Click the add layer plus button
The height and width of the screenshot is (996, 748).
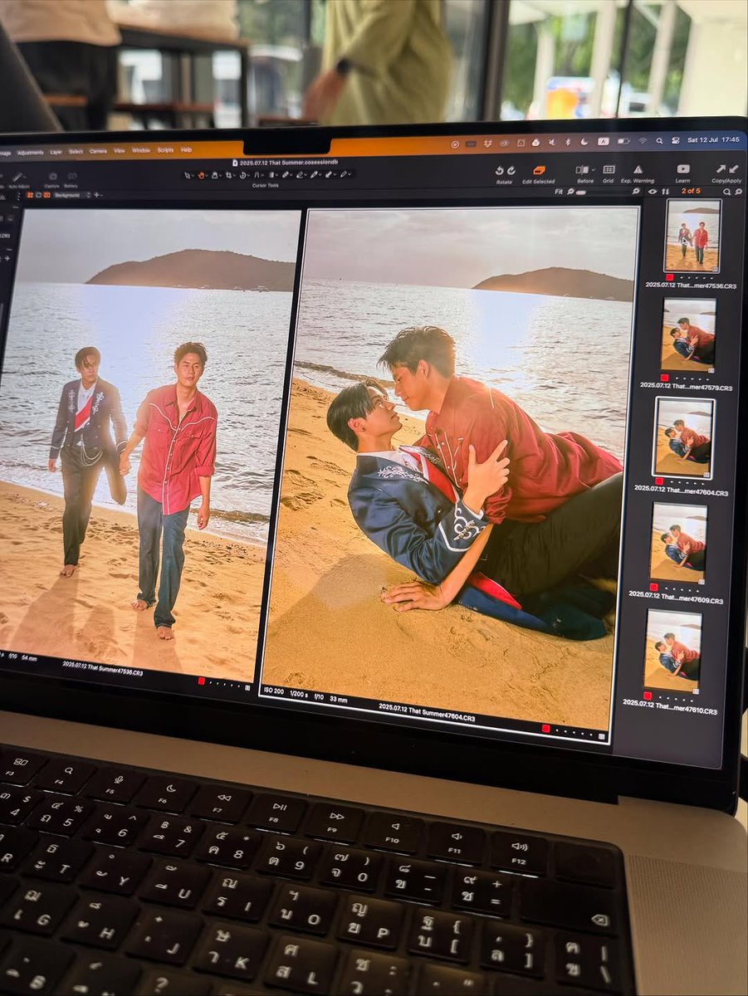coord(96,195)
